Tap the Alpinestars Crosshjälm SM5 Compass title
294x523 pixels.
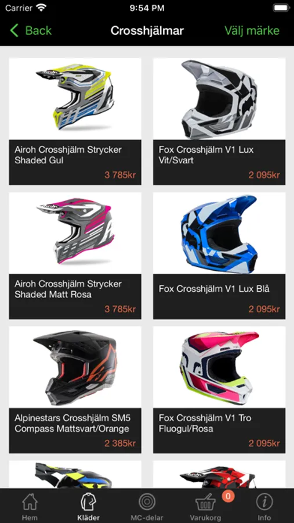tap(71, 423)
